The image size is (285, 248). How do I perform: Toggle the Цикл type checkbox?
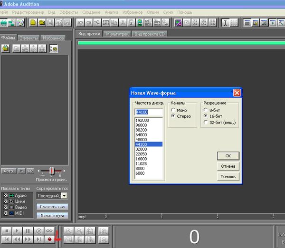click(6, 201)
